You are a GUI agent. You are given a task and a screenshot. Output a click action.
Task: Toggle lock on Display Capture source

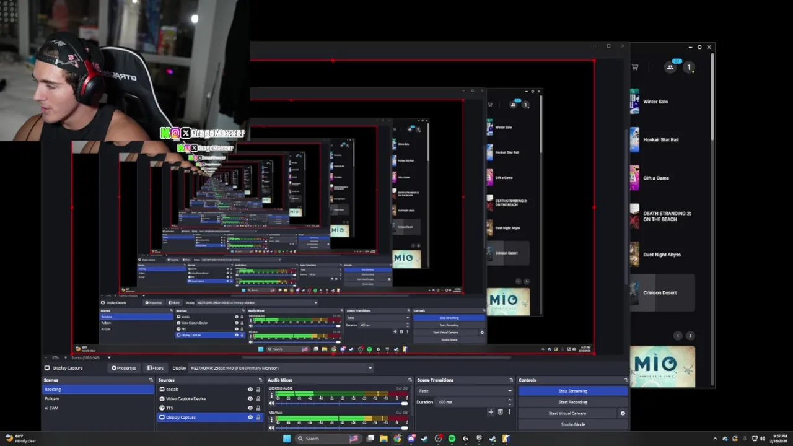click(258, 418)
